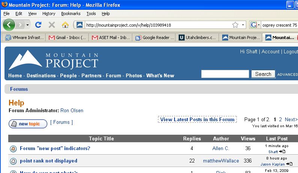This screenshot has height=173, width=298.
Task: Bookmark this page with the star icon
Action: point(235,25)
